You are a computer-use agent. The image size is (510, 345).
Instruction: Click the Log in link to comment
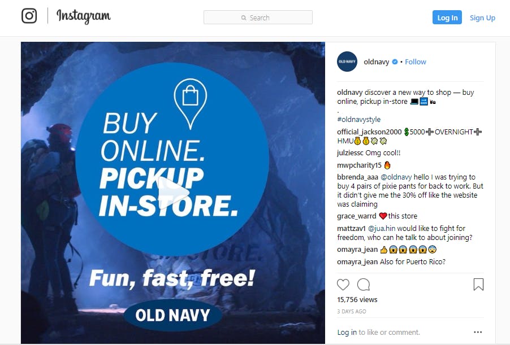tap(347, 332)
